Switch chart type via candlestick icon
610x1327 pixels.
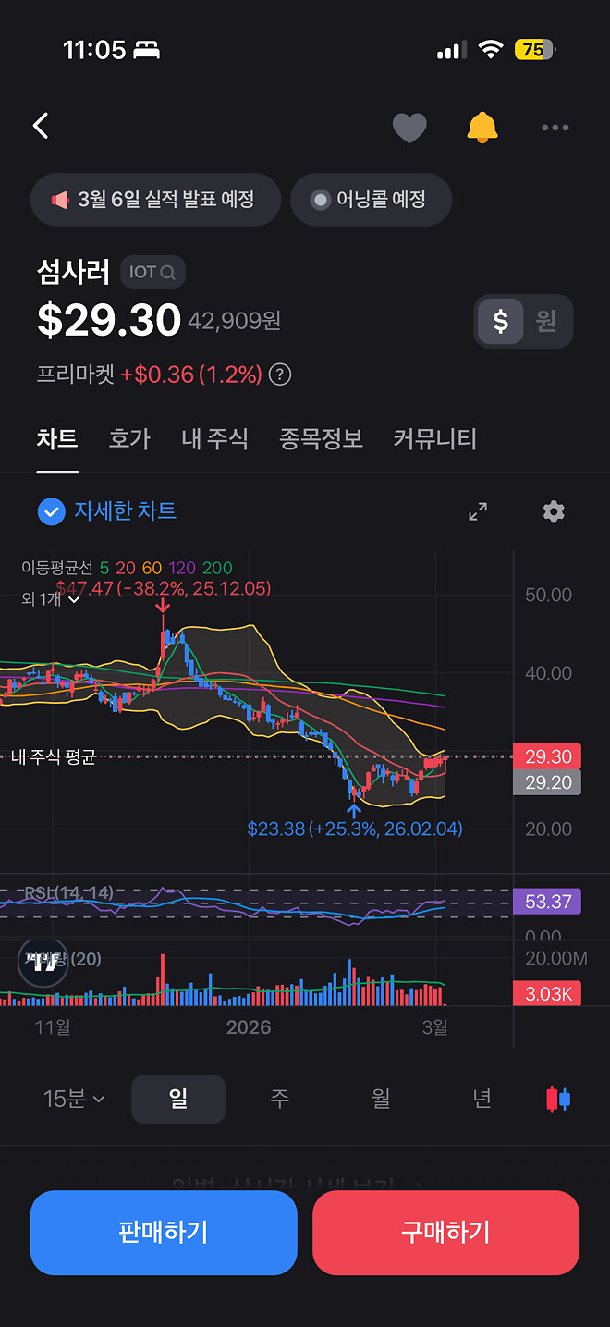(x=558, y=1099)
